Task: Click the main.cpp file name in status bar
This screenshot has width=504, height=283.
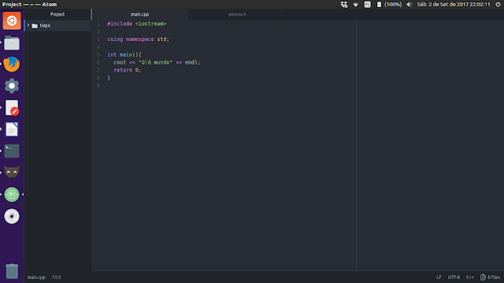Action: (36, 277)
